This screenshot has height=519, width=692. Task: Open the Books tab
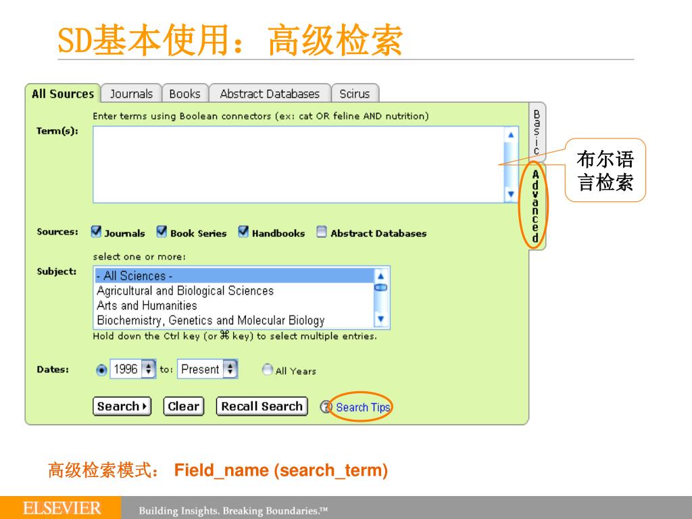(x=184, y=94)
